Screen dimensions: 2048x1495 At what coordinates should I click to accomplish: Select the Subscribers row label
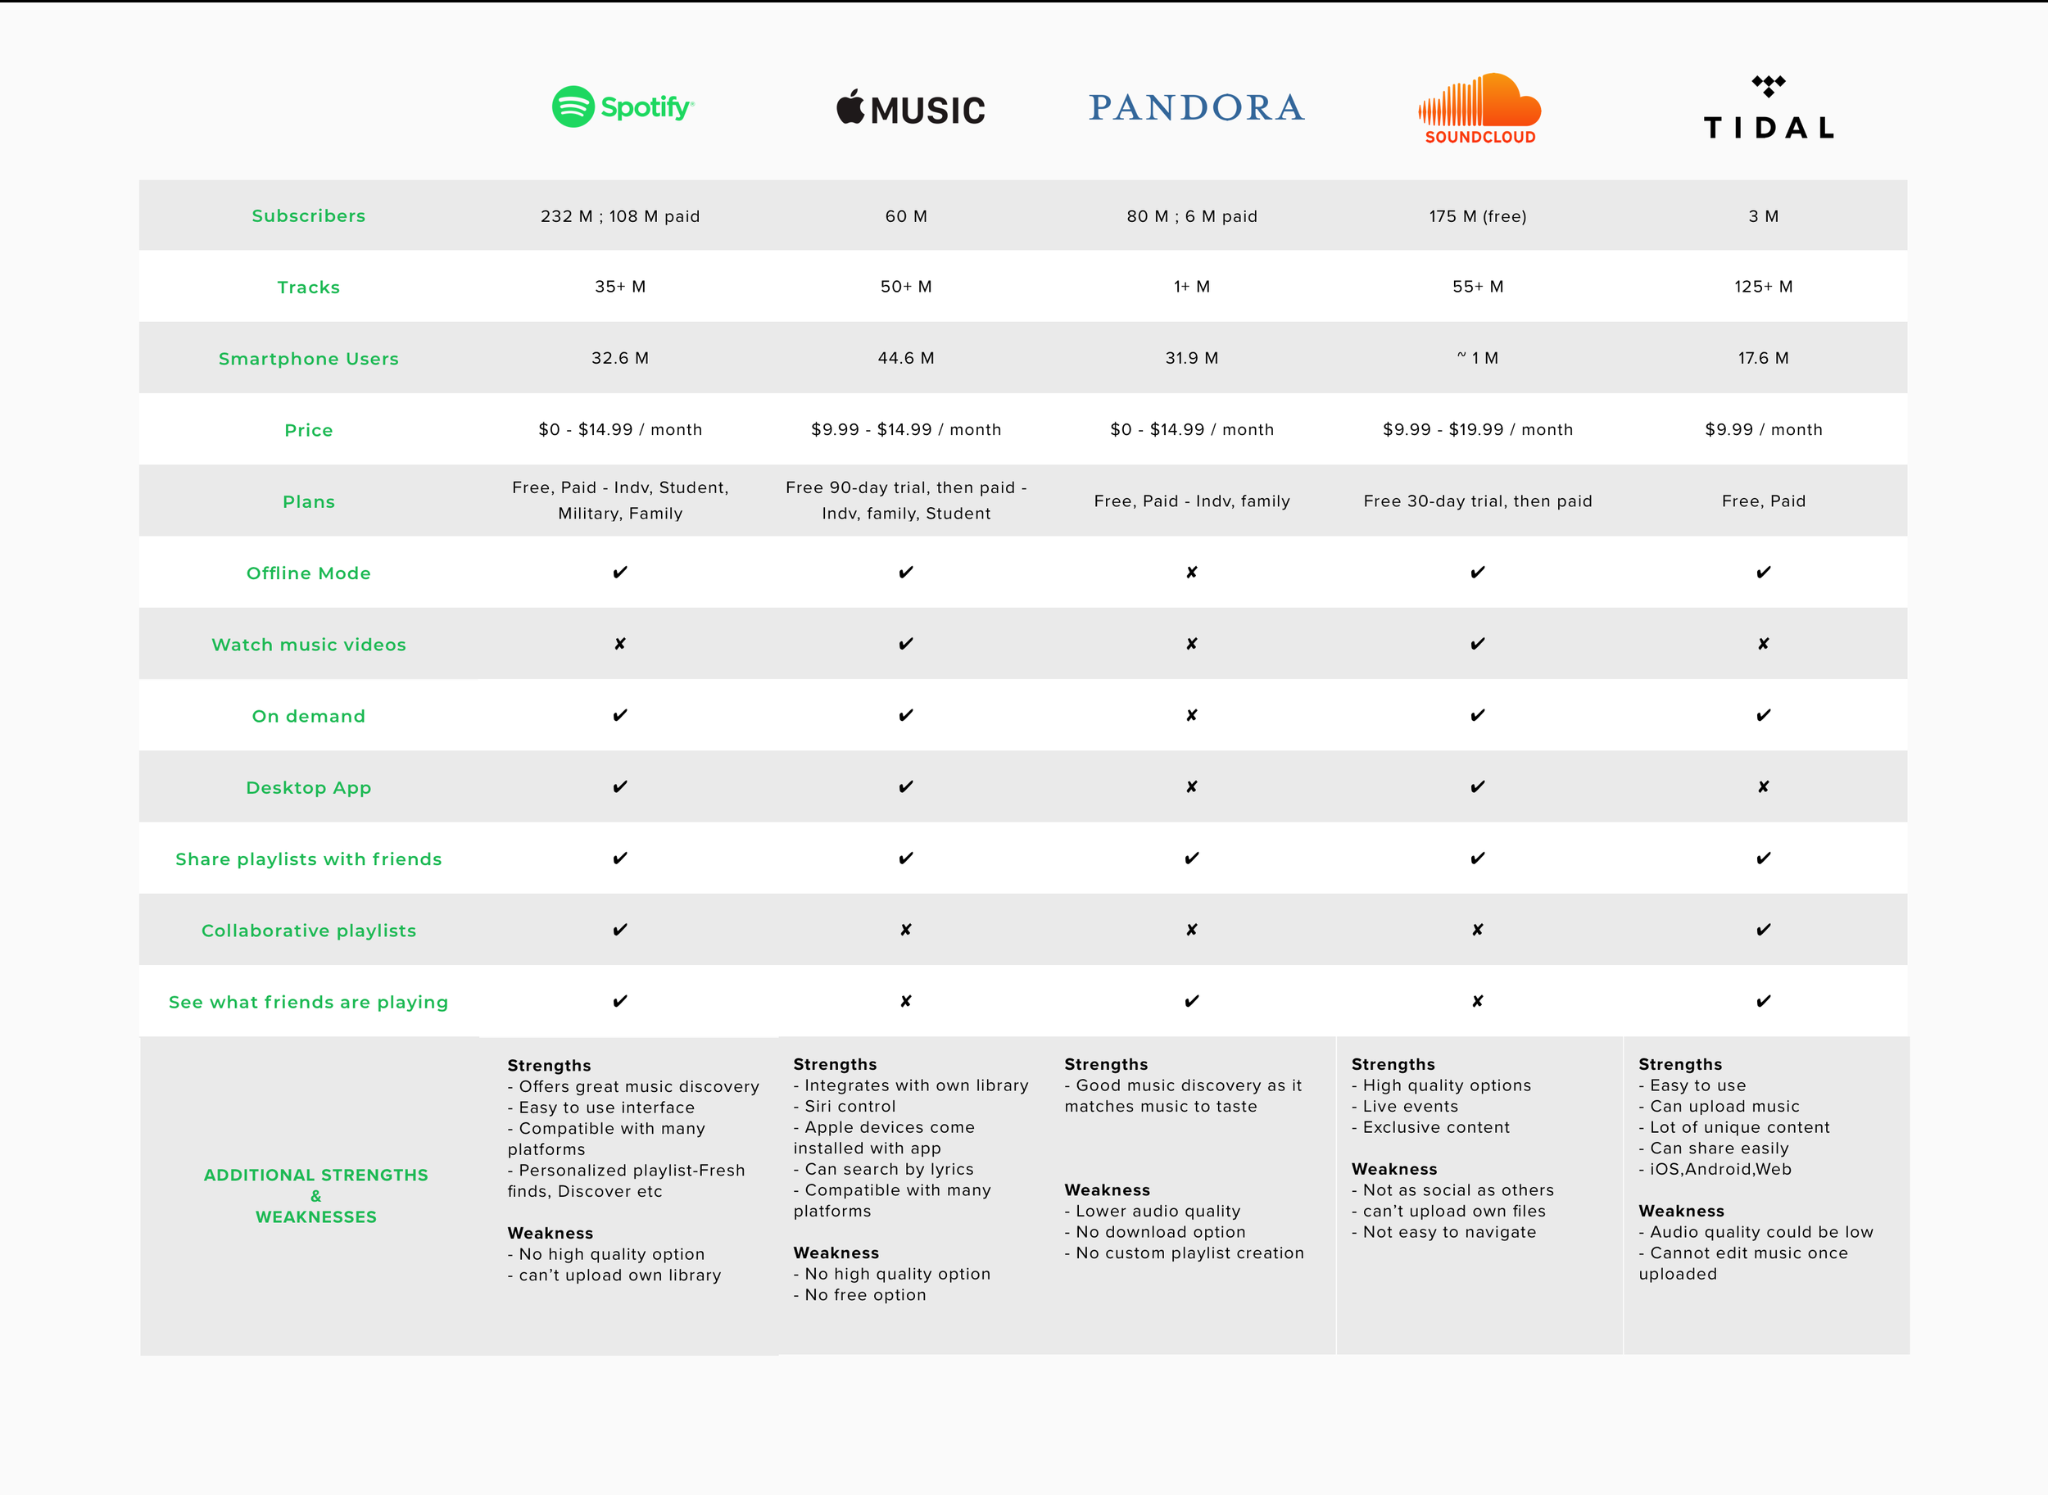309,215
